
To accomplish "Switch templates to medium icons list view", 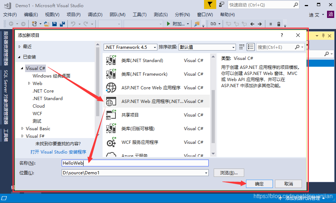I will [251, 47].
